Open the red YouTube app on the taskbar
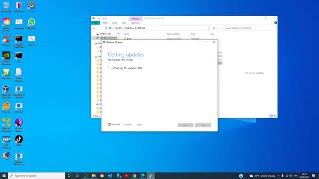Image resolution: width=319 pixels, height=179 pixels. (126, 176)
